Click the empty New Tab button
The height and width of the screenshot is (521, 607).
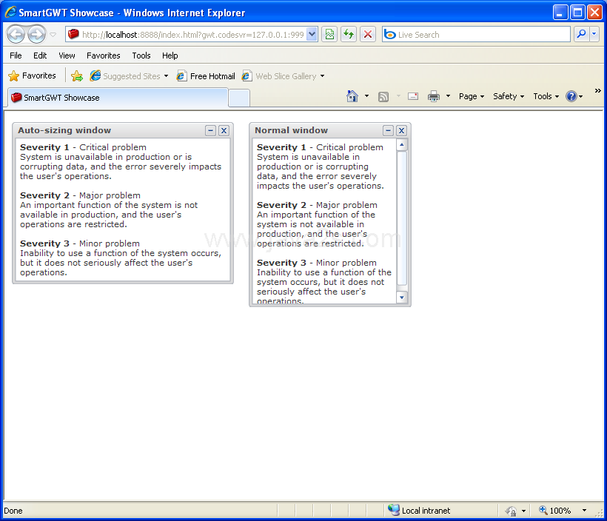(x=239, y=98)
